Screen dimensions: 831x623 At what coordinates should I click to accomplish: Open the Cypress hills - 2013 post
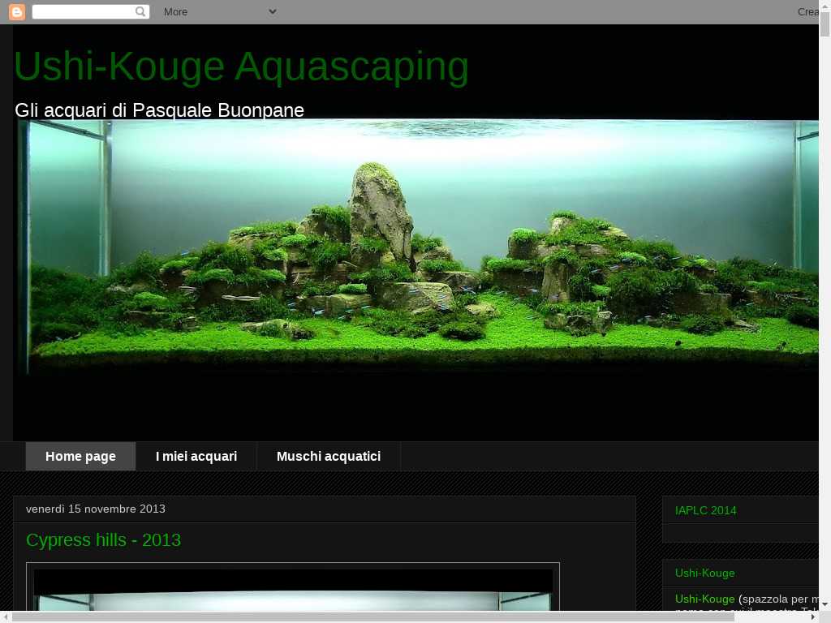pyautogui.click(x=103, y=539)
